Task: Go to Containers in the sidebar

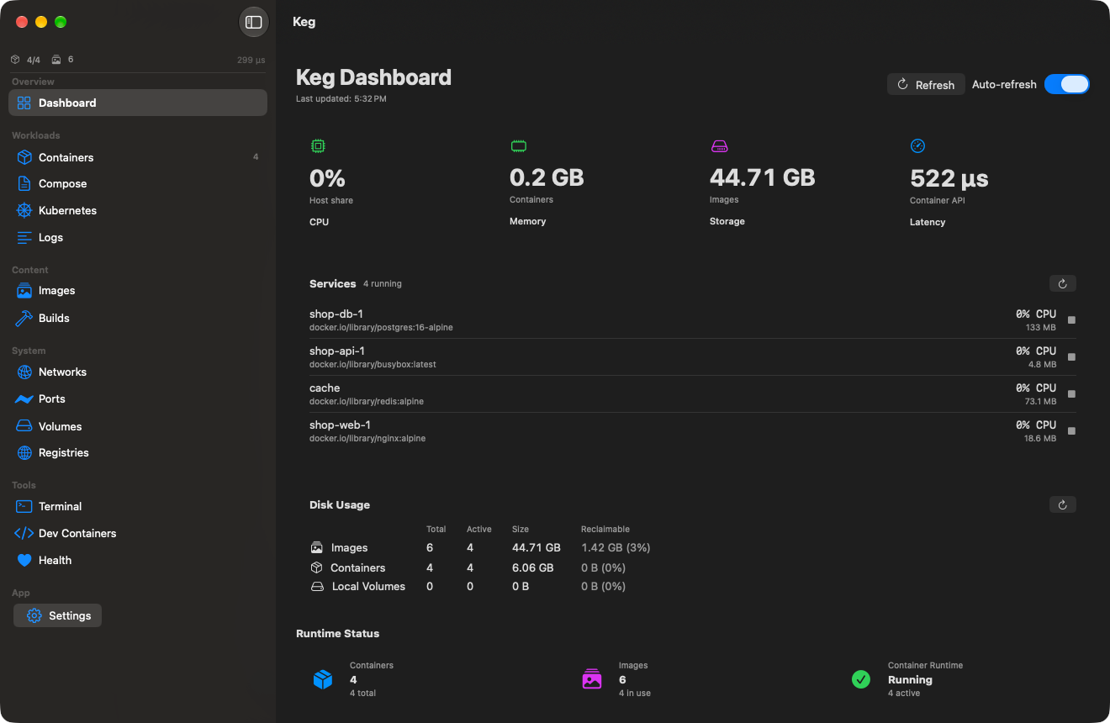Action: click(138, 157)
